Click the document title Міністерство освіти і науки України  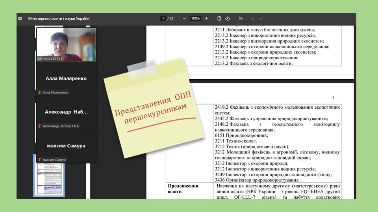click(59, 18)
